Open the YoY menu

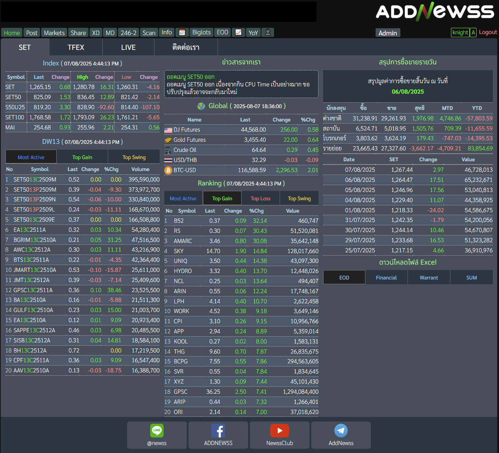[253, 33]
